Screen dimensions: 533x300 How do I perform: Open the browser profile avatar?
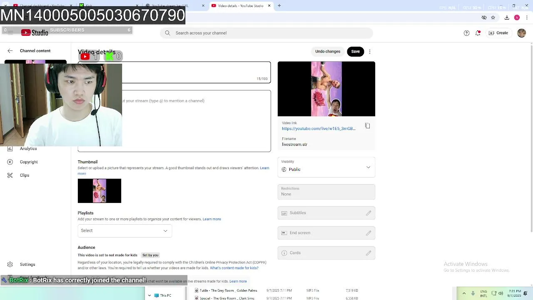517,17
